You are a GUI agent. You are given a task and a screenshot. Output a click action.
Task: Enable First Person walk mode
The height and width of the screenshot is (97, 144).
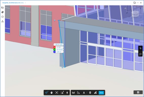click(67, 93)
